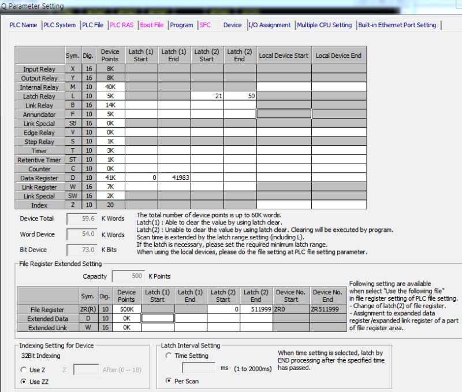Viewport: 462px width, 392px height.
Task: Switch to the SFC tab
Action: tap(206, 25)
